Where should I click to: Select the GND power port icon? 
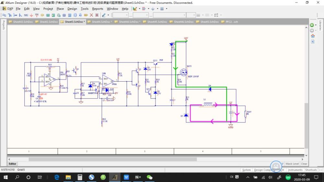click(x=31, y=15)
